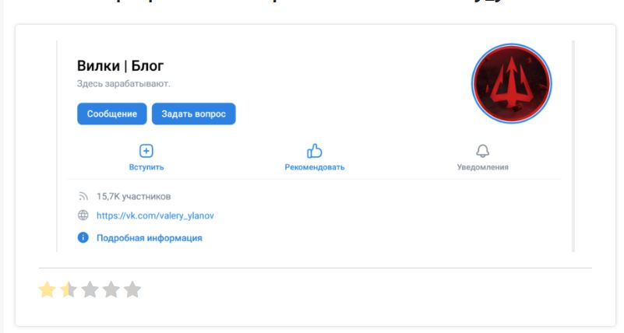Click the globe icon beside the URL

point(83,216)
